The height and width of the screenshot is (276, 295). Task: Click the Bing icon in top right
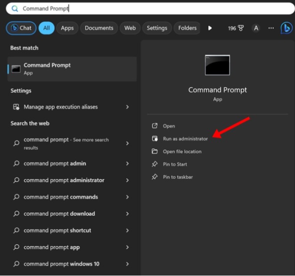[286, 28]
